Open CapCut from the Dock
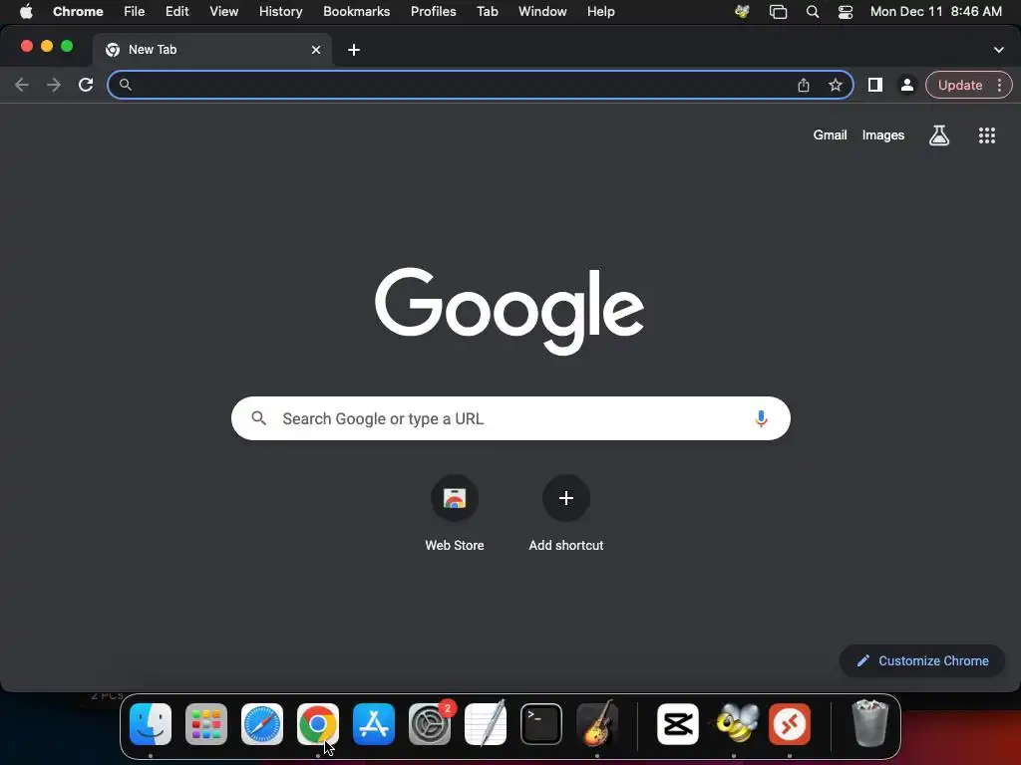Viewport: 1021px width, 765px height. click(x=678, y=724)
